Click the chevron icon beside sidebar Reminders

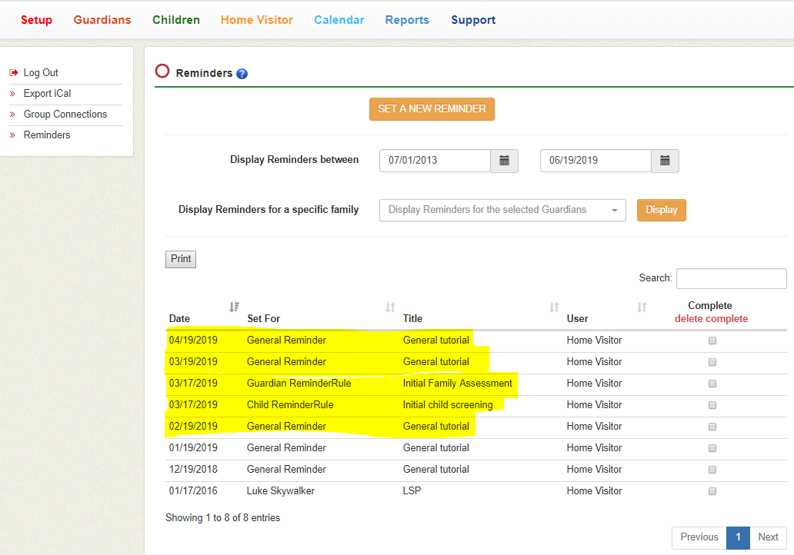pos(12,135)
